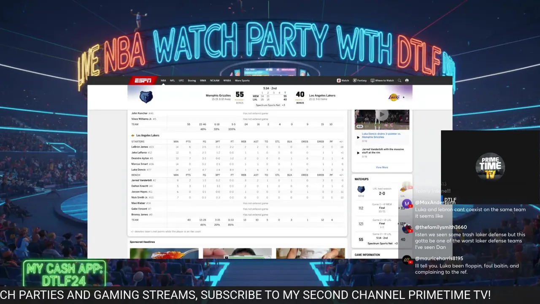Open Gabe Vincent player link

(139, 209)
